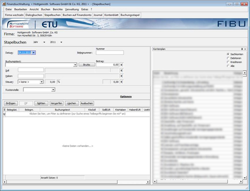
Task: Open the Berichte menu
Action: coord(57,9)
